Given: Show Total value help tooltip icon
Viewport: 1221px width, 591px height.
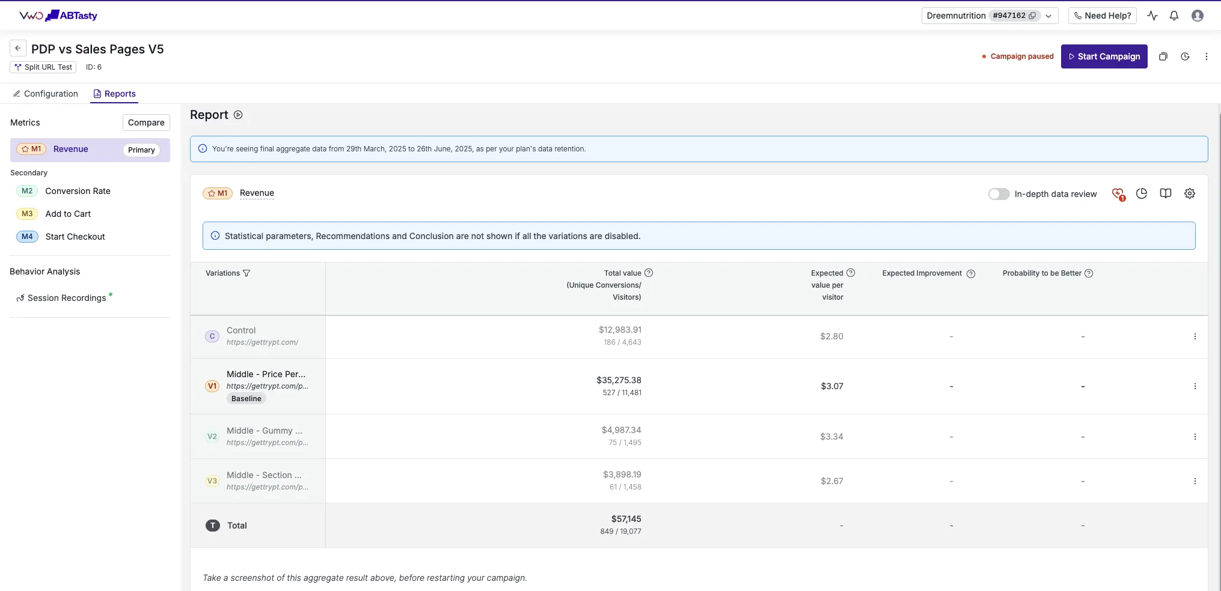Looking at the screenshot, I should click(x=649, y=273).
